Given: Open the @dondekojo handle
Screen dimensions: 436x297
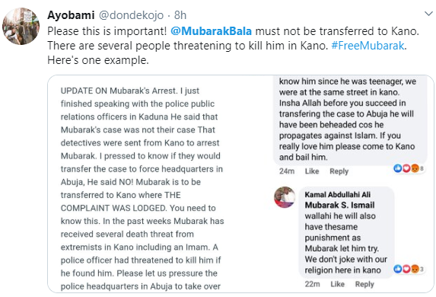Looking at the screenshot, I should point(131,15).
